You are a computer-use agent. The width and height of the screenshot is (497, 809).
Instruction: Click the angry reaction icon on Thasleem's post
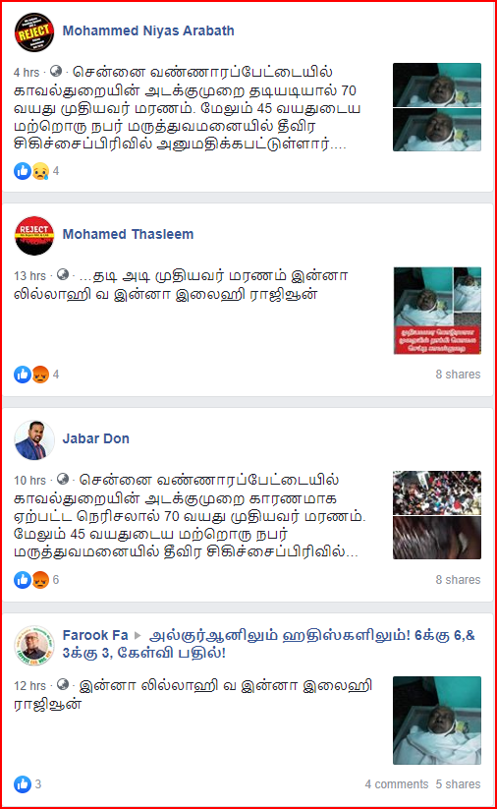point(40,375)
